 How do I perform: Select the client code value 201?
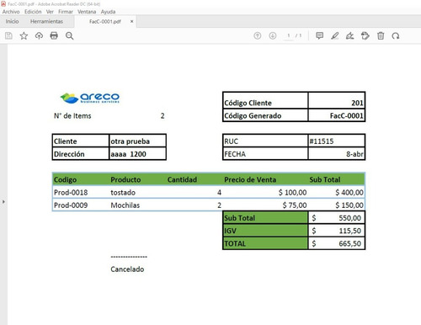click(x=336, y=100)
